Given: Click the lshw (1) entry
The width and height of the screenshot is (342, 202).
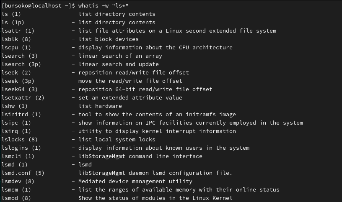Looking at the screenshot, I should [x=14, y=106].
